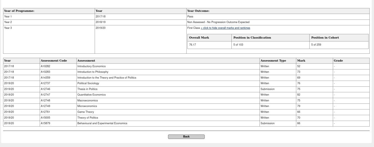Hide overall marks and rankings link
374x147 pixels.
(225, 28)
